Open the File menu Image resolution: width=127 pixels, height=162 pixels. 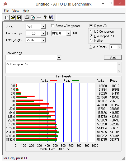click(x=6, y=11)
